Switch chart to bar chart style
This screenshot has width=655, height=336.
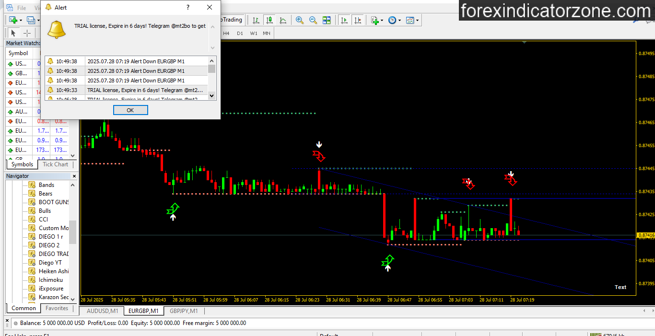coord(256,20)
